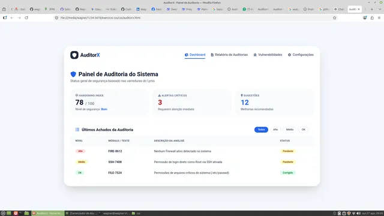Go forward using the forward arrow
The width and height of the screenshot is (384, 216).
click(19, 17)
